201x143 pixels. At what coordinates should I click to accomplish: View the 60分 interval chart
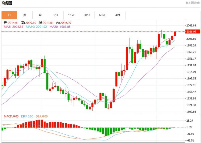(102, 15)
